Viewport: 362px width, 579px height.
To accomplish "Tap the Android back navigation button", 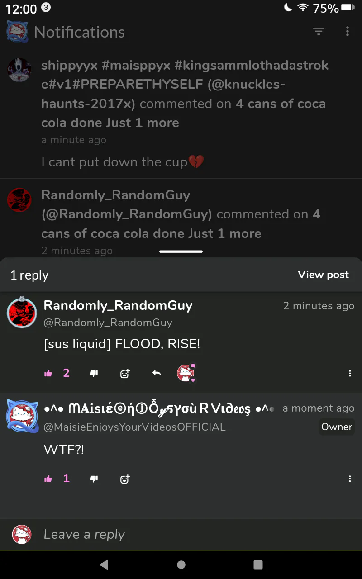I will point(104,565).
